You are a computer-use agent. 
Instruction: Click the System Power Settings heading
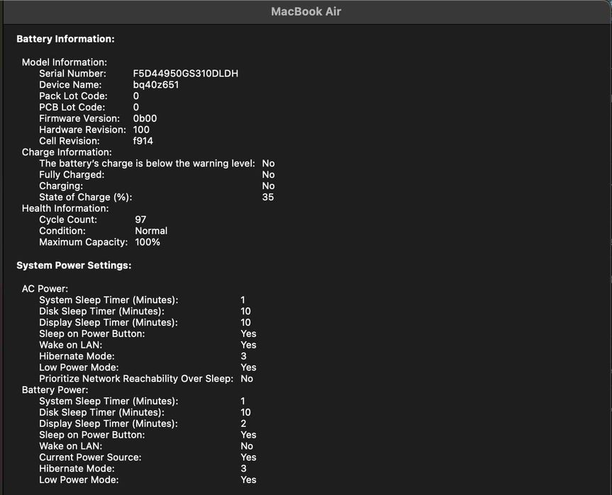74,266
